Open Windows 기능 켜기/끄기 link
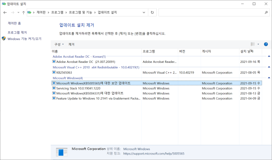Image resolution: width=272 pixels, height=160 pixels. pos(25,39)
